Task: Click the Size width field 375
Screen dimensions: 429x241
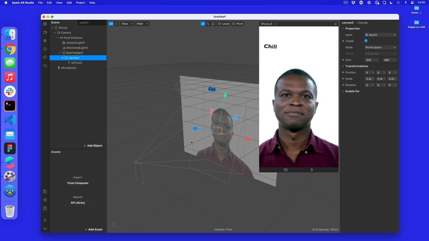Action: coord(371,60)
